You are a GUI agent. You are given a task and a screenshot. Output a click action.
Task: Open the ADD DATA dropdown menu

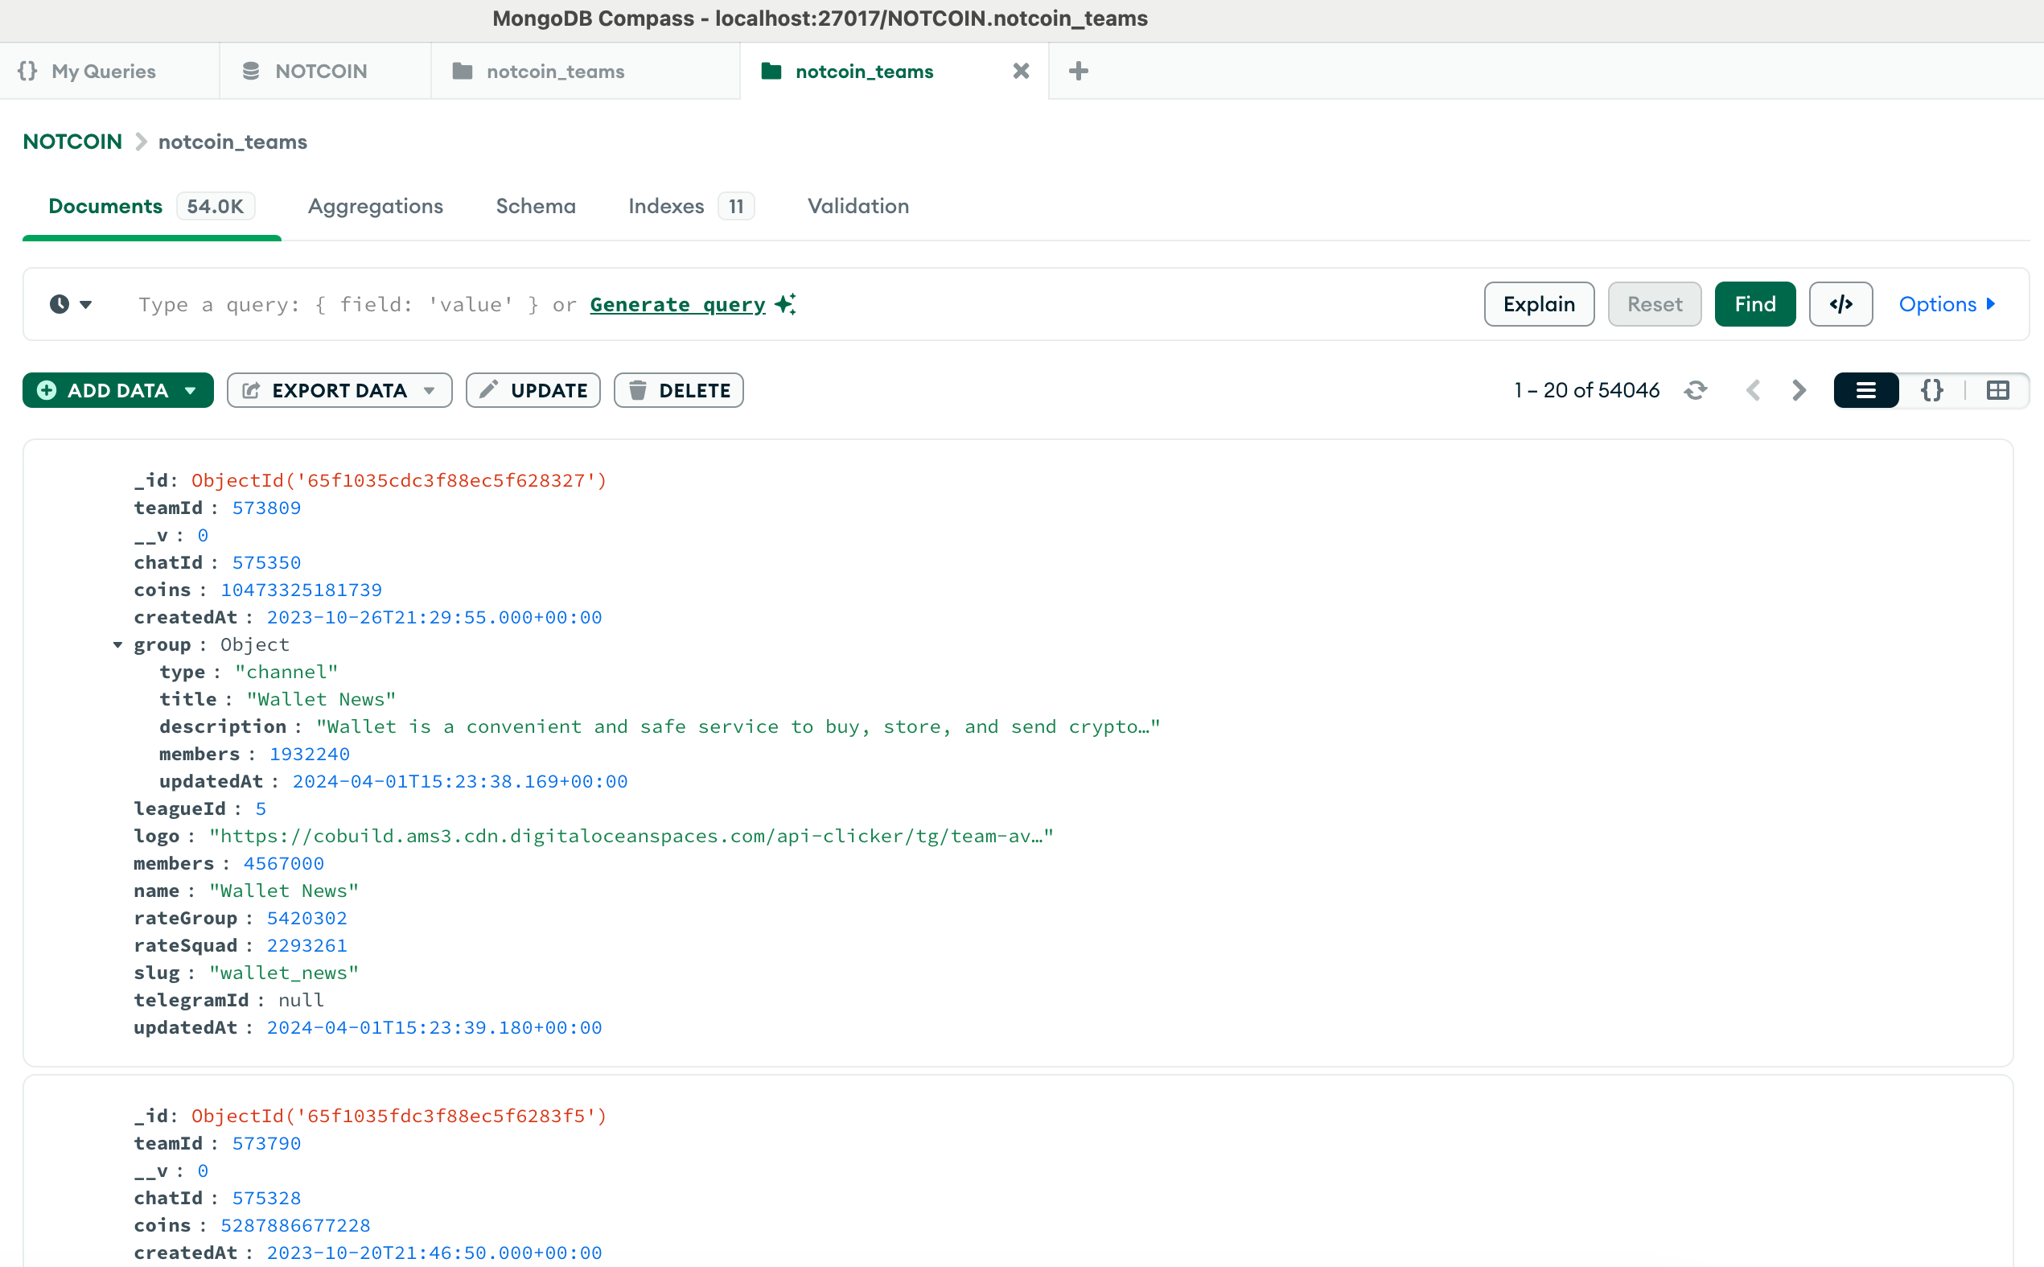pos(190,389)
